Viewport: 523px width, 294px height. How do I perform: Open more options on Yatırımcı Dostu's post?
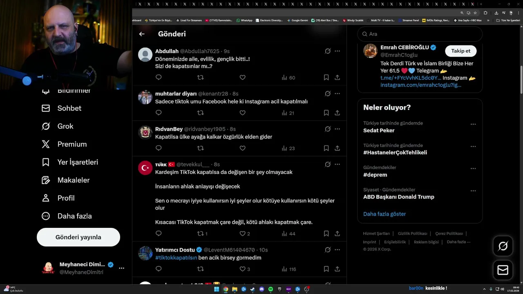pos(337,249)
